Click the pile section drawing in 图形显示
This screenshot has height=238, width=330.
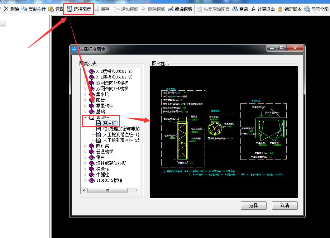click(x=182, y=141)
